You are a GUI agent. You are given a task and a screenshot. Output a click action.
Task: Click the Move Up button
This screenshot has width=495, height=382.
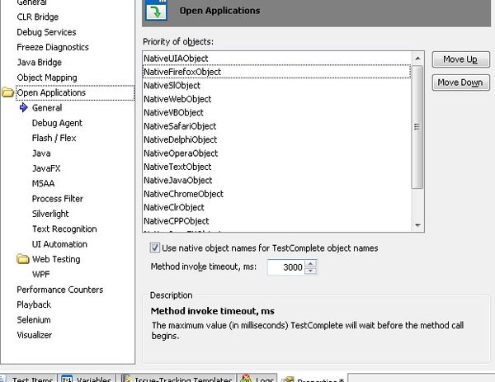[x=460, y=60]
